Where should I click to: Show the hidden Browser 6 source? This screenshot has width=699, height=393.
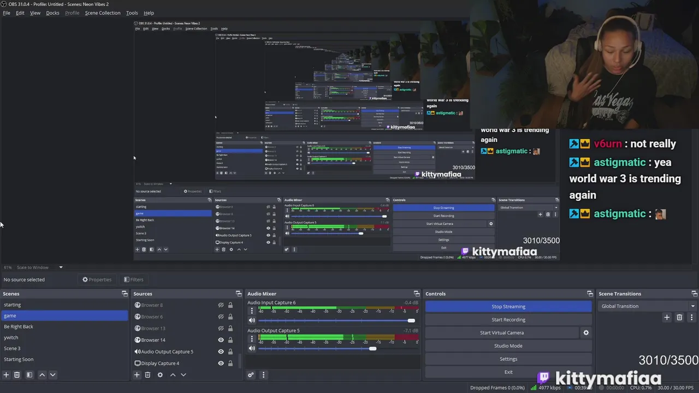pos(221,317)
